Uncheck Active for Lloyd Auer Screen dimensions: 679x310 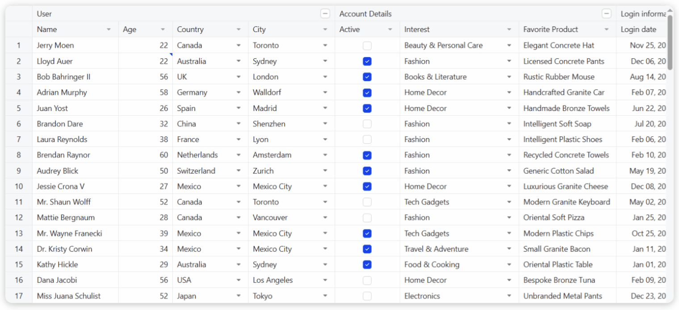(367, 61)
